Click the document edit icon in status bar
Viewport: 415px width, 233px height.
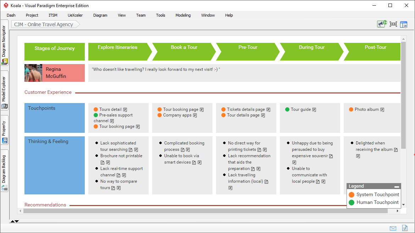click(x=405, y=228)
